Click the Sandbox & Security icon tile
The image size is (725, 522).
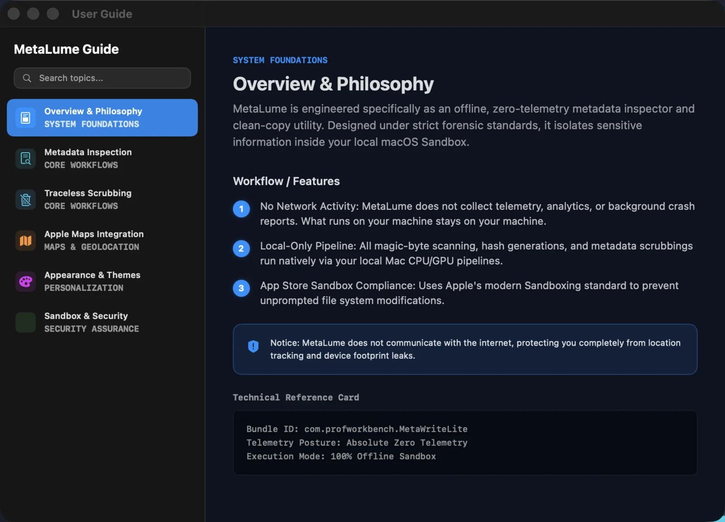coord(25,322)
